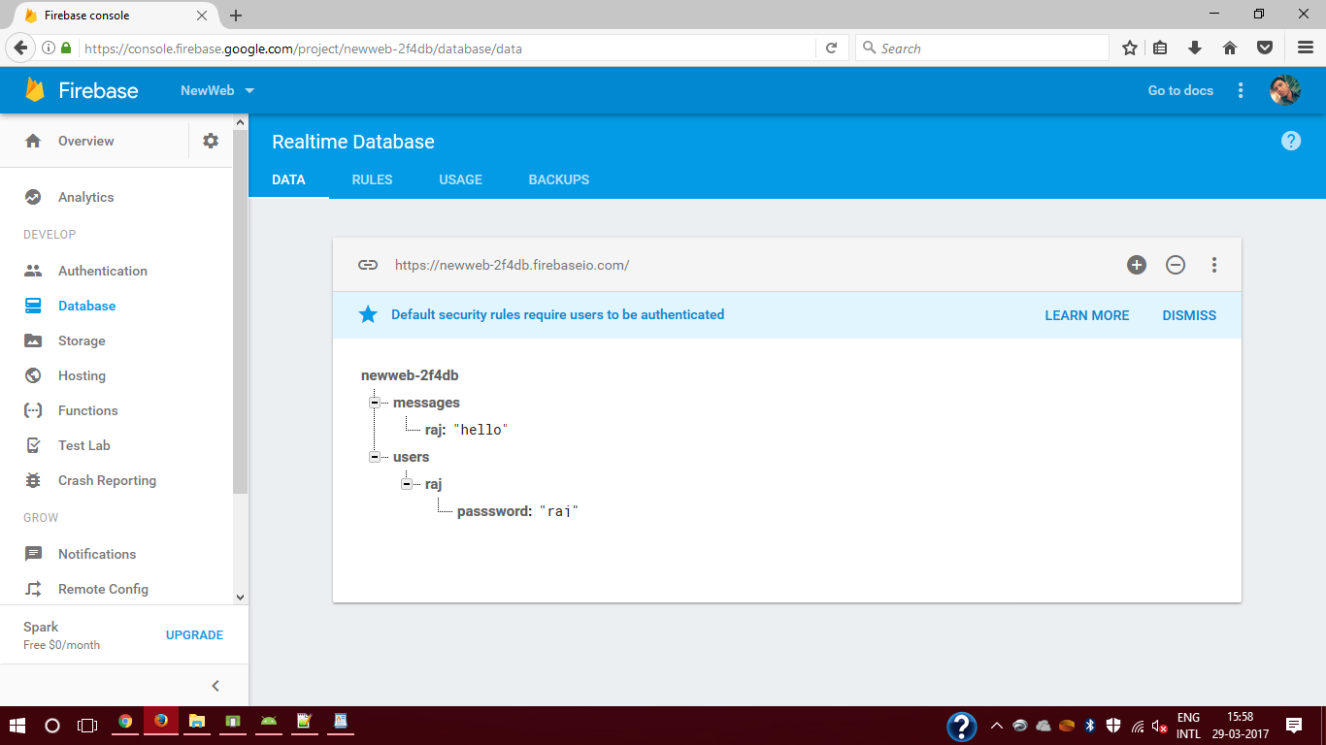1326x745 pixels.
Task: Click the Firebase flame logo
Action: 35,90
